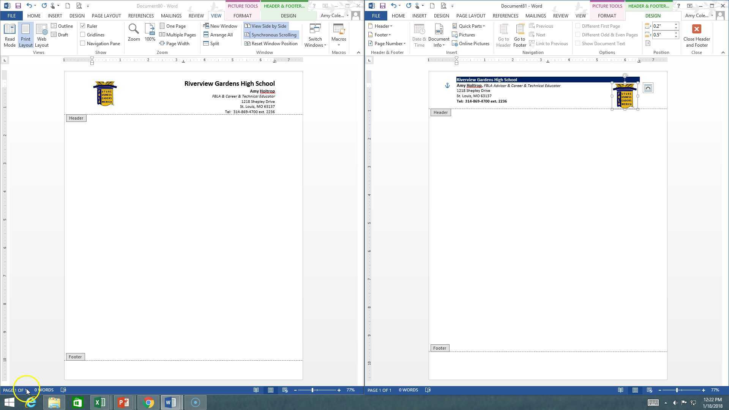Click the left window zoom slider
Screen dimensions: 729x410
(x=312, y=390)
